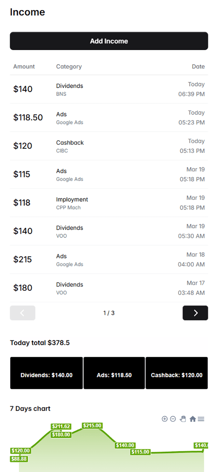Viewport: 218px width, 472px height.
Task: Sort entries by the Amount column header
Action: point(24,67)
